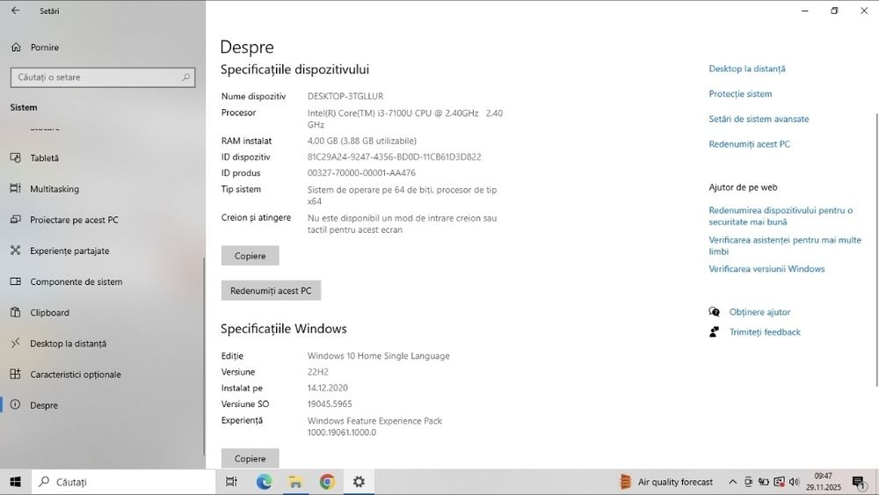Viewport: 879px width, 495px height.
Task: Click the taskbar Căutați search box
Action: (x=123, y=482)
